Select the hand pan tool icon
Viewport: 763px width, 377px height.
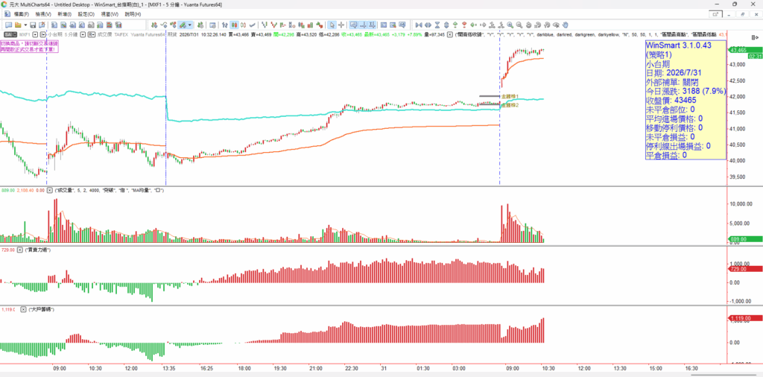tap(566, 25)
